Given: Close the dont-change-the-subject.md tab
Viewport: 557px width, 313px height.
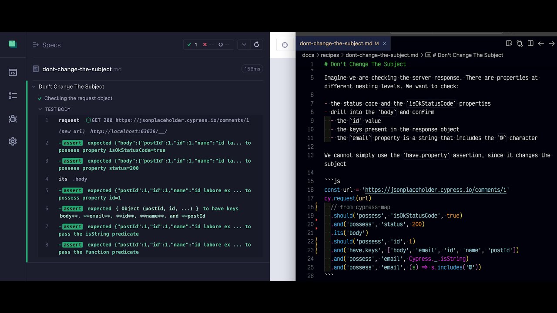Looking at the screenshot, I should point(385,43).
